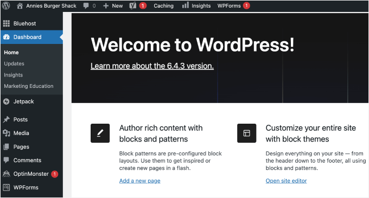Image resolution: width=369 pixels, height=198 pixels.
Task: Click the plus icon next to New
Action: [106, 6]
